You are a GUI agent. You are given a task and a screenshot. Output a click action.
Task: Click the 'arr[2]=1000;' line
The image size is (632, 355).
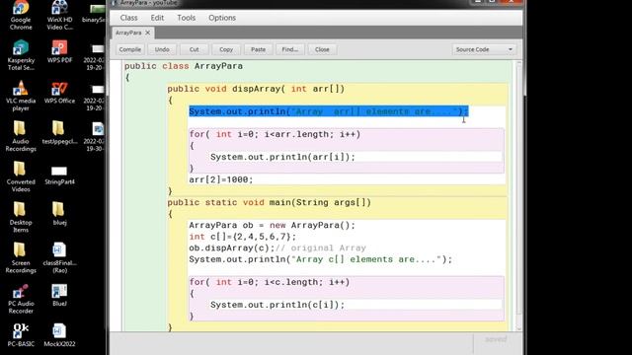[x=221, y=179]
